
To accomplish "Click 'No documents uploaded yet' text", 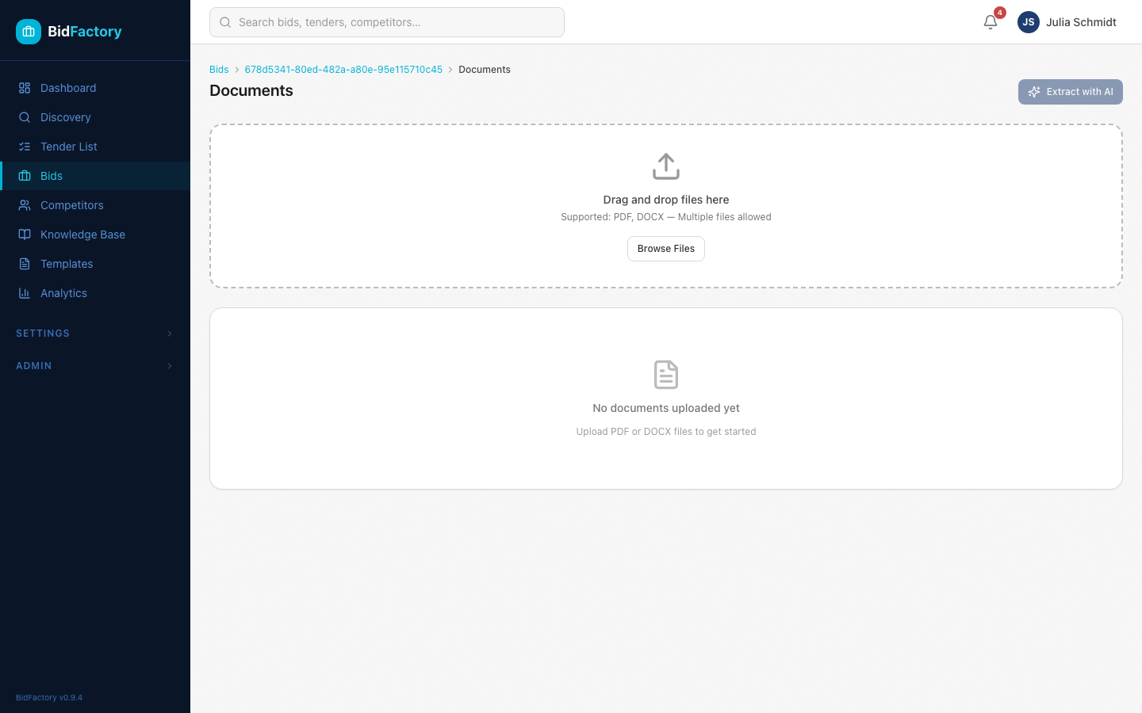I will click(x=666, y=408).
